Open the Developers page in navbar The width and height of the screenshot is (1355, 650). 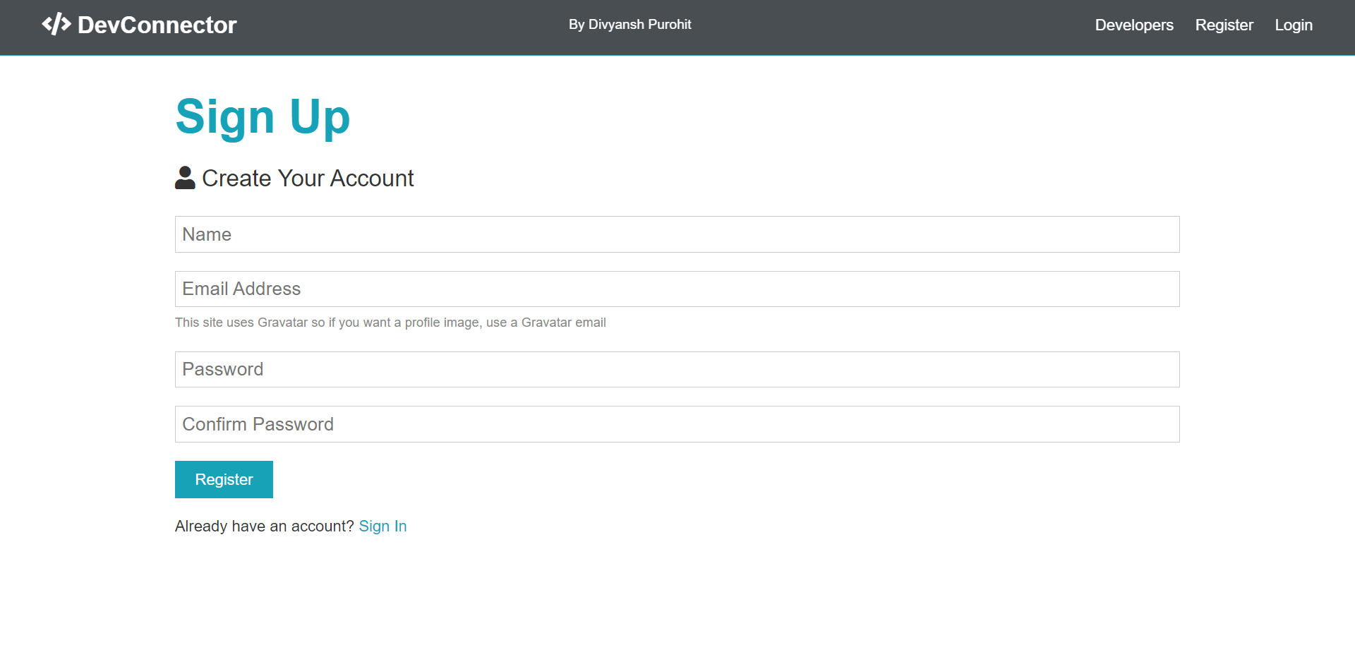(x=1134, y=25)
